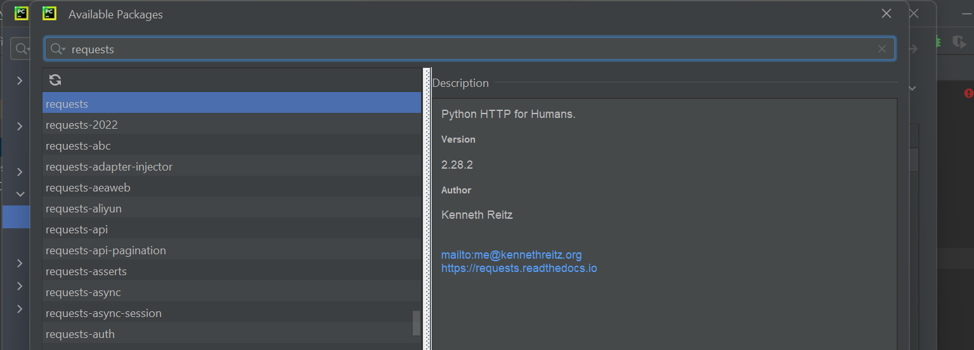The height and width of the screenshot is (350, 974).
Task: Open the down-chevron dropdown behind the dialog's right edge
Action: (x=912, y=89)
